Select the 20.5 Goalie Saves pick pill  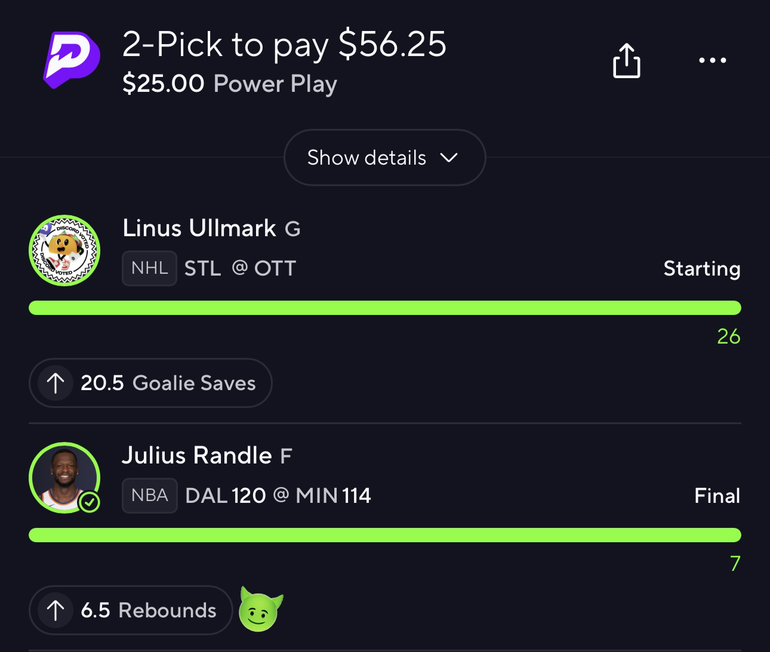150,383
